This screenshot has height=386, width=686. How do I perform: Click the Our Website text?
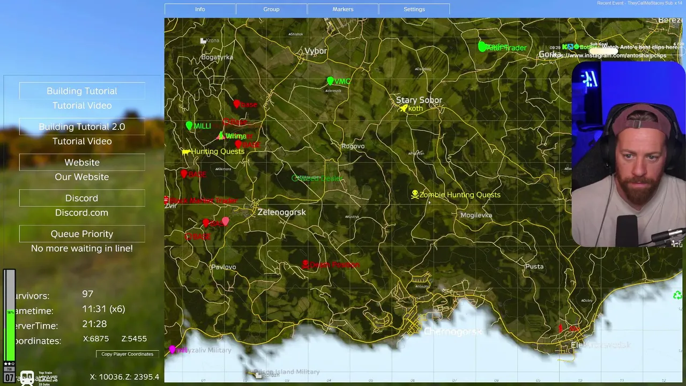click(x=82, y=177)
